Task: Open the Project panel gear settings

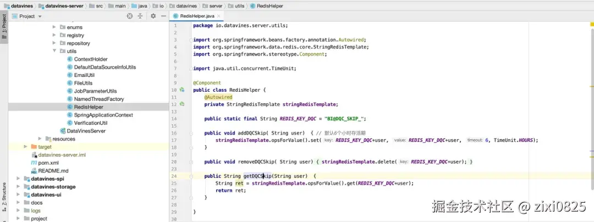Action: 153,16
